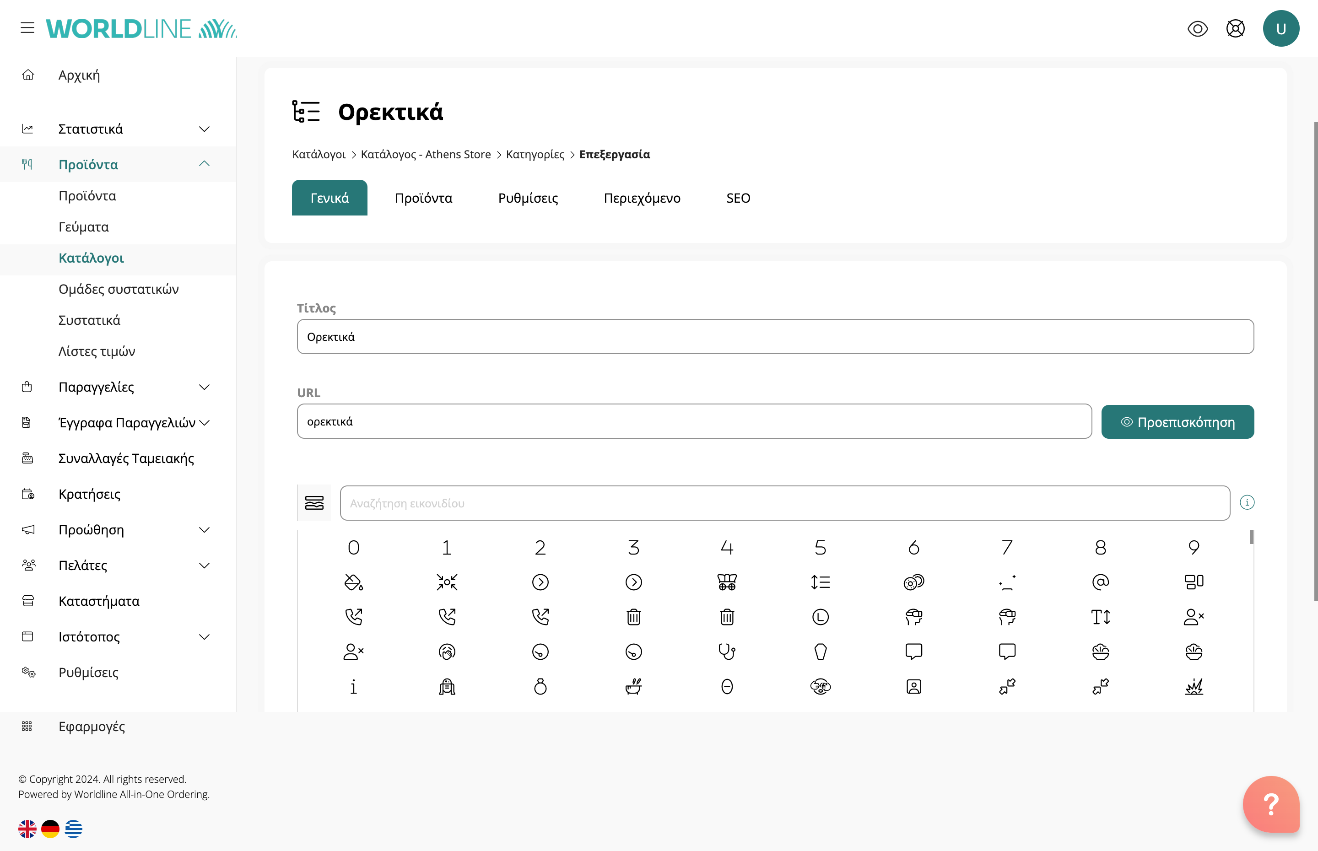Screen dimensions: 1318x851
Task: Click the selected icon preview box
Action: 314,503
